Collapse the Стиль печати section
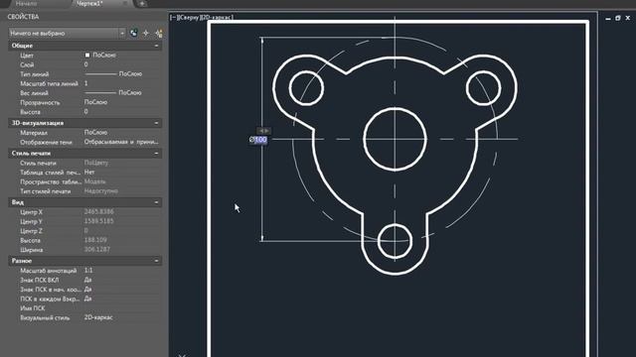Image resolution: width=636 pixels, height=357 pixels. [156, 154]
